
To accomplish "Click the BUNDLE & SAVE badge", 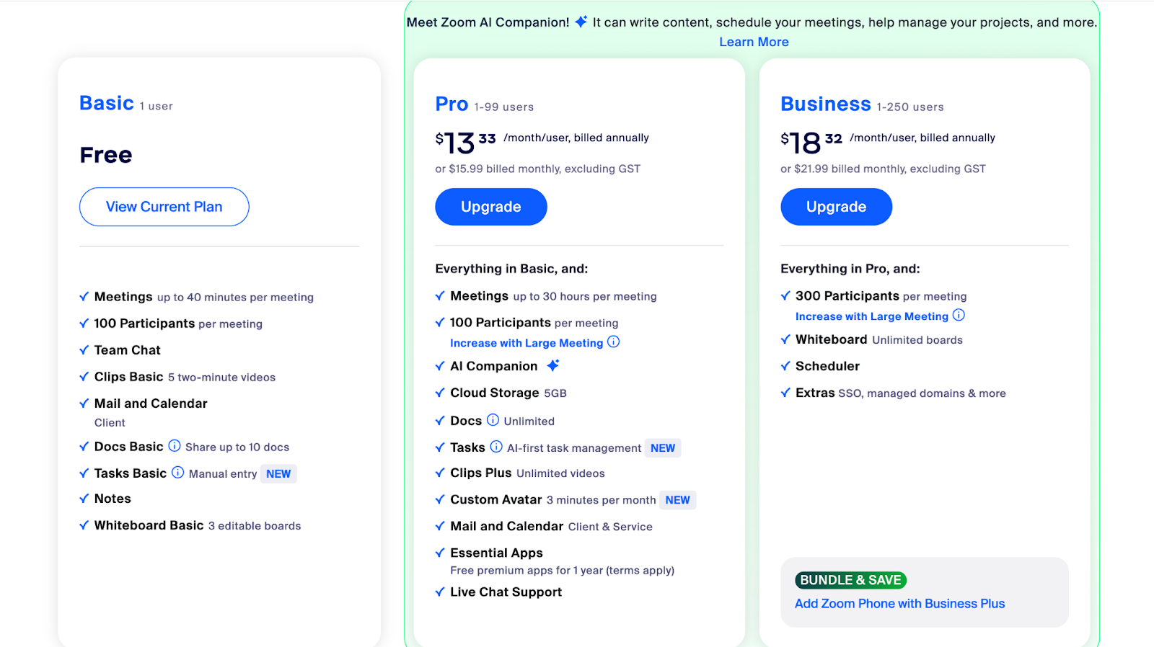I will 850,580.
